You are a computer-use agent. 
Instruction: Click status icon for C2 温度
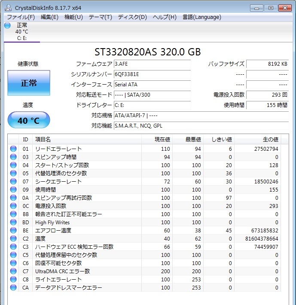[13, 238]
